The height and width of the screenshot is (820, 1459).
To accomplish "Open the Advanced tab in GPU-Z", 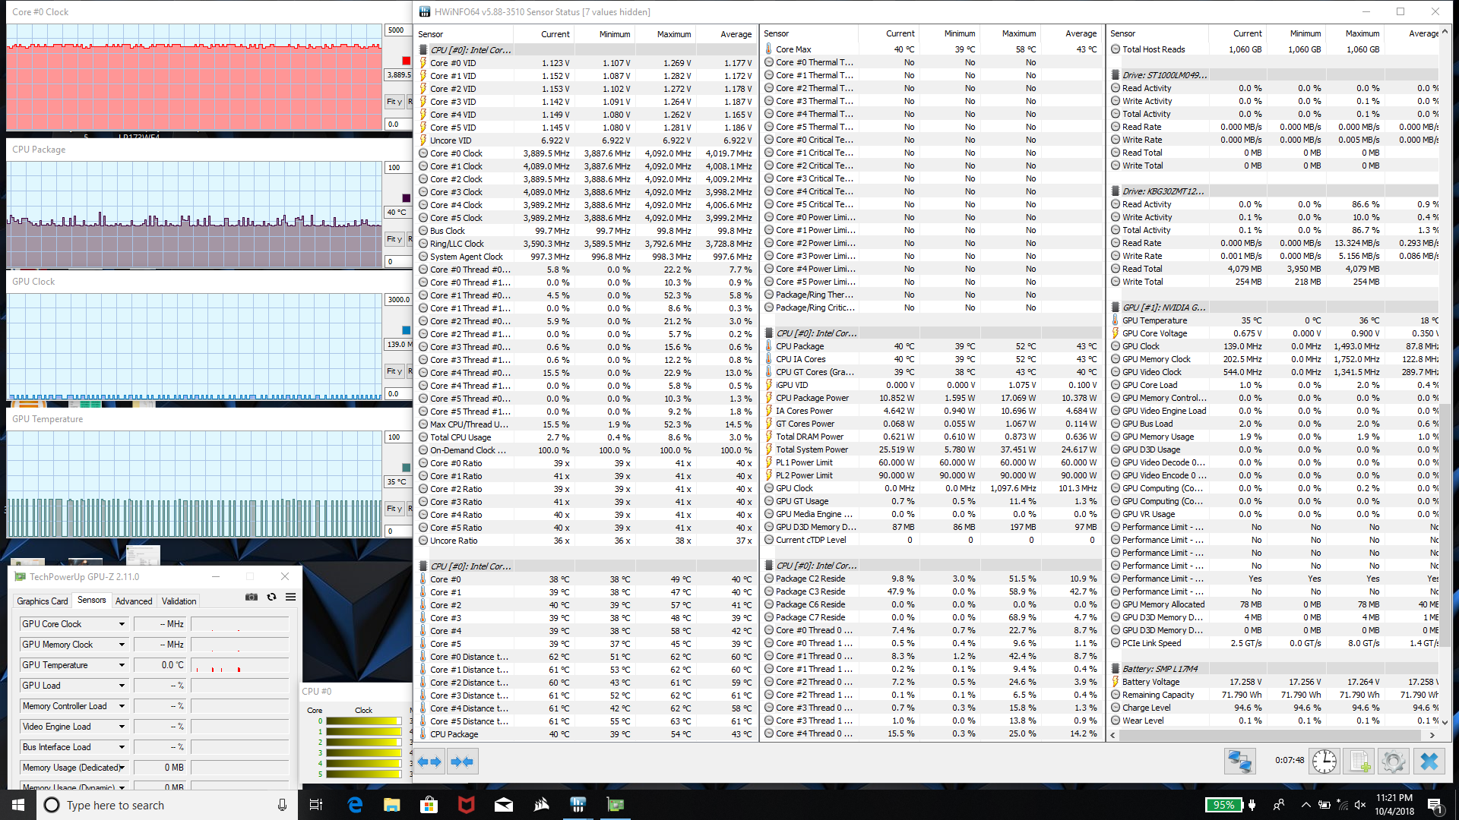I will tap(134, 601).
